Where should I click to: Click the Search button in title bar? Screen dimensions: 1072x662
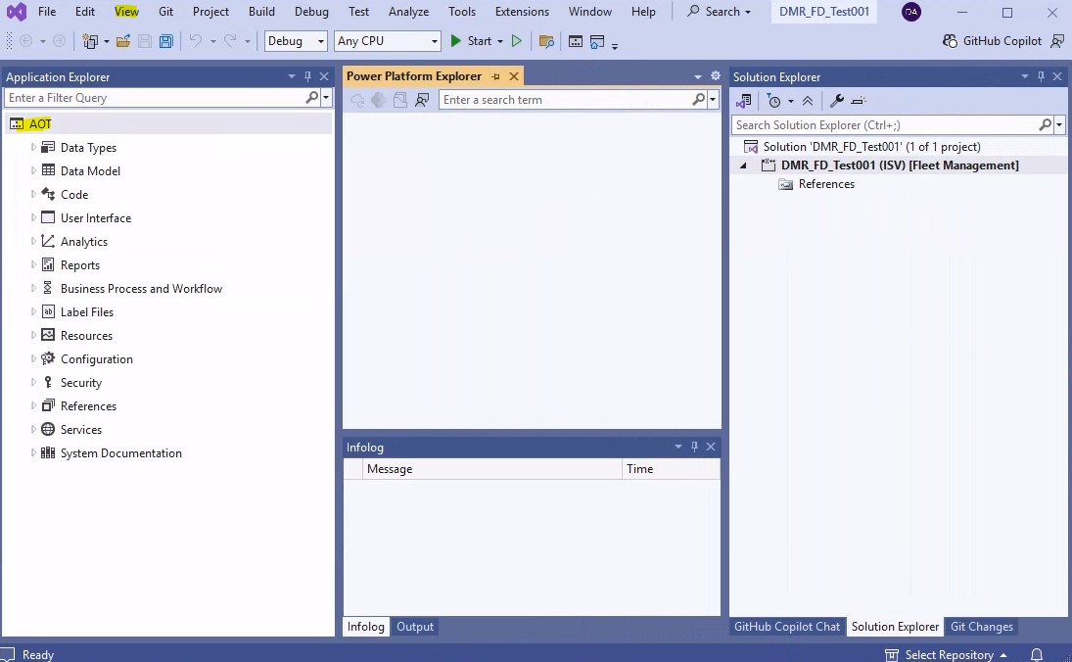click(720, 12)
